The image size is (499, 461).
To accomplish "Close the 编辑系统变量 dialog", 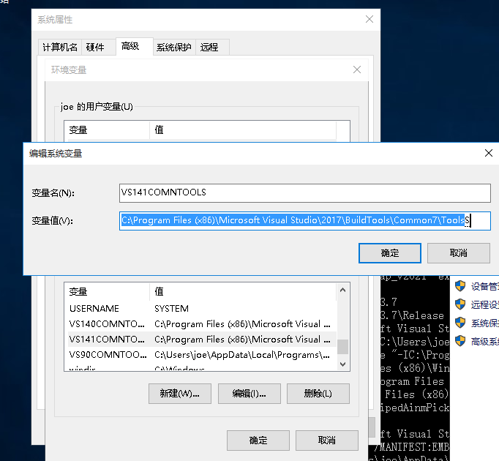I will click(489, 153).
